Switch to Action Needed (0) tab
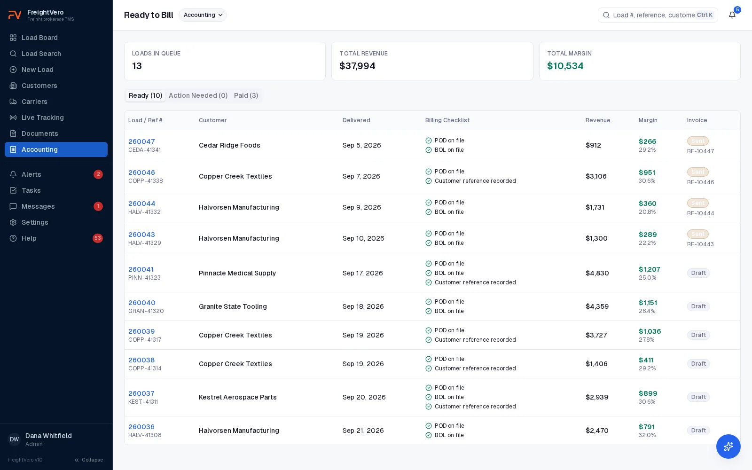 [198, 95]
